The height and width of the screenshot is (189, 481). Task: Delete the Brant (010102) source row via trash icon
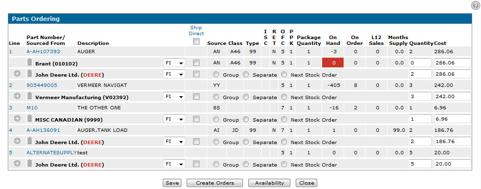(29, 63)
